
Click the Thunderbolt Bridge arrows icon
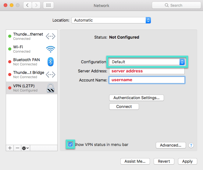[50, 75]
